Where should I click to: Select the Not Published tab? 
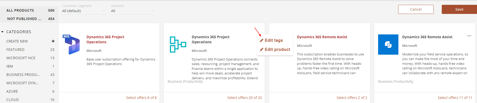(x=29, y=19)
